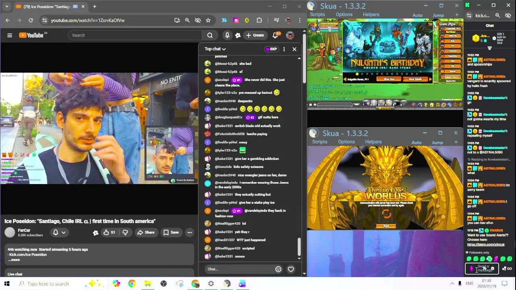Open Chrome media control icon
Viewport: 516px width, 290px height.
[x=277, y=20]
